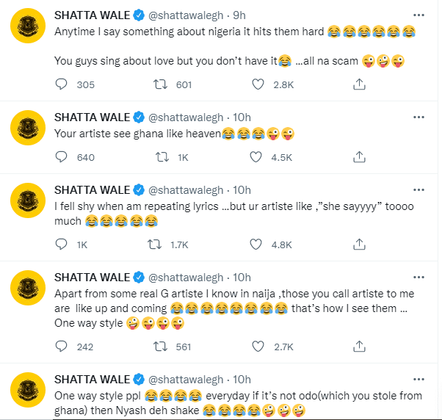Open more menu on 'ghana like heaven' tweet
Viewport: 442px width, 420px height.
pos(417,117)
